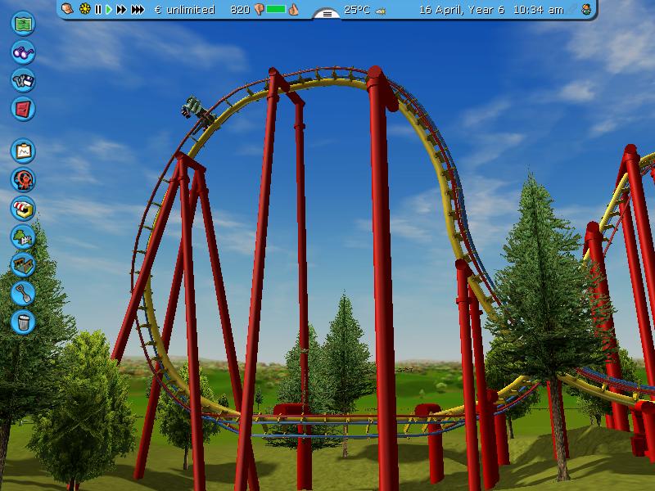Set game speed to normal play

[109, 9]
